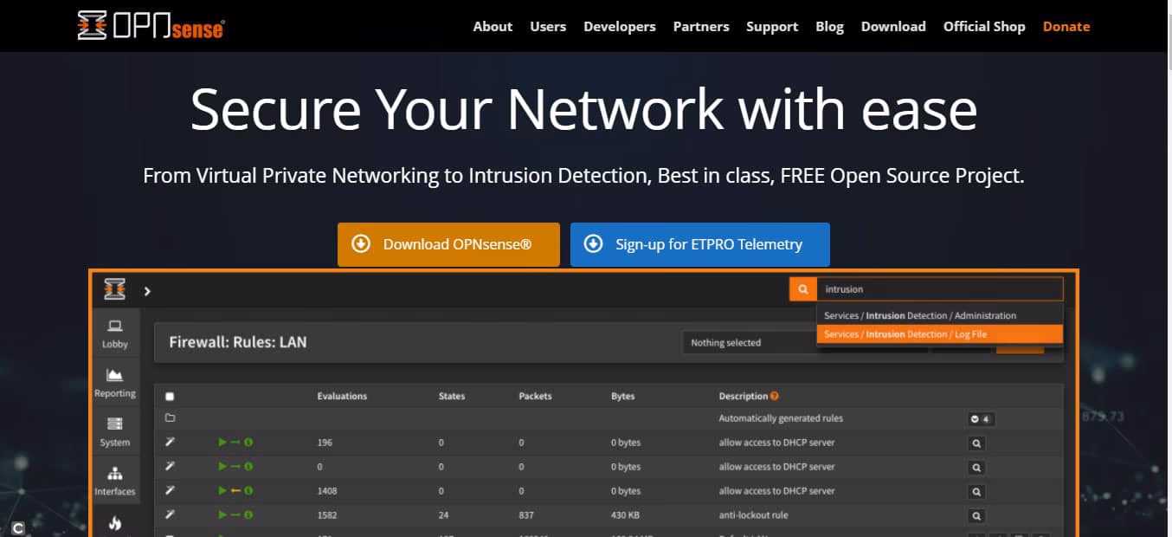
Task: Click the Description help question-mark icon
Action: [775, 396]
